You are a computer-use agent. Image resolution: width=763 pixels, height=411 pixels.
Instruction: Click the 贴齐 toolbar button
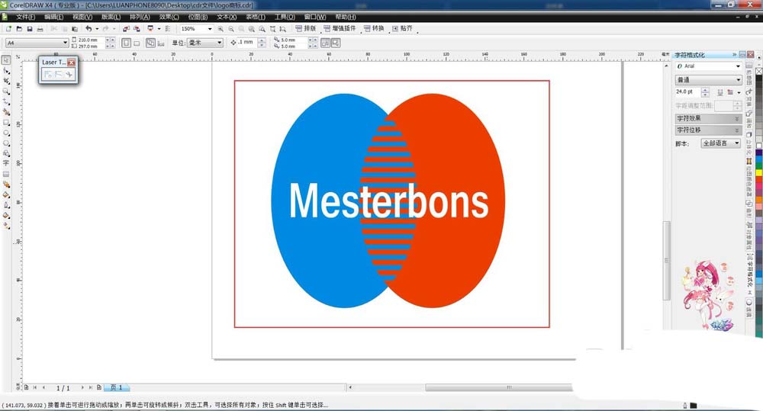tap(402, 29)
